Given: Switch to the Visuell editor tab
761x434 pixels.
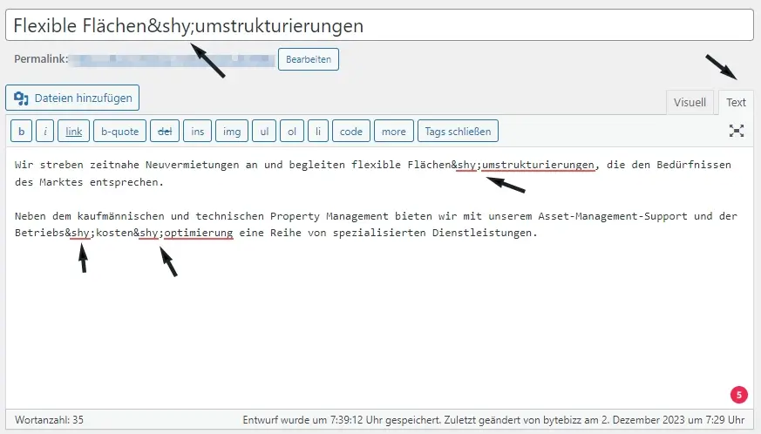Looking at the screenshot, I should click(x=690, y=103).
